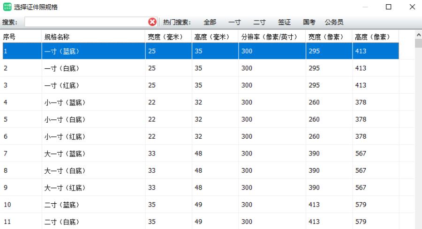Select row 二寸（白底）
The width and height of the screenshot is (422, 229).
click(201, 221)
